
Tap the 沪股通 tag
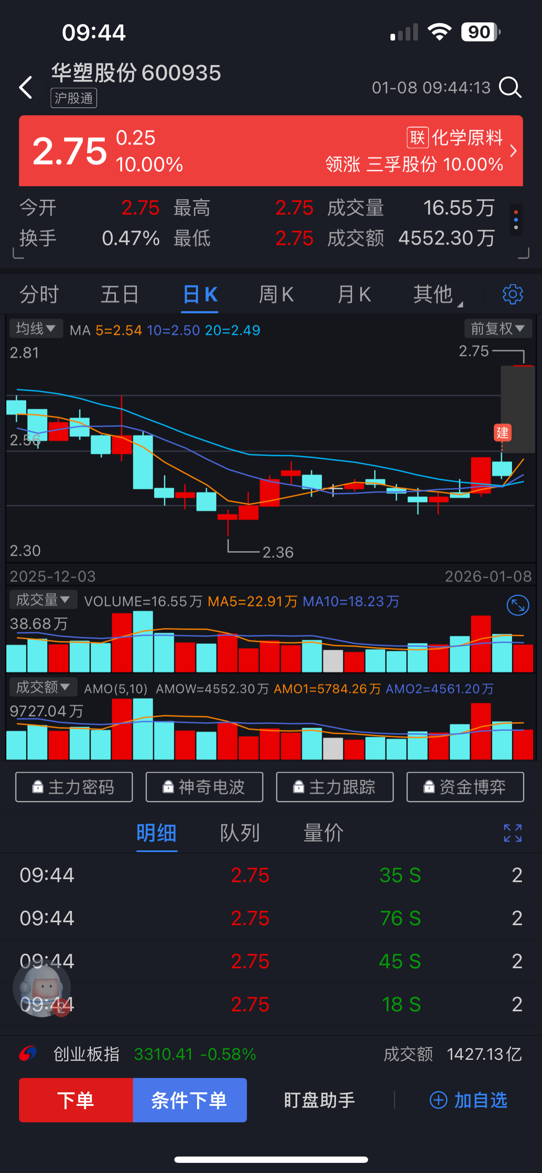[74, 98]
